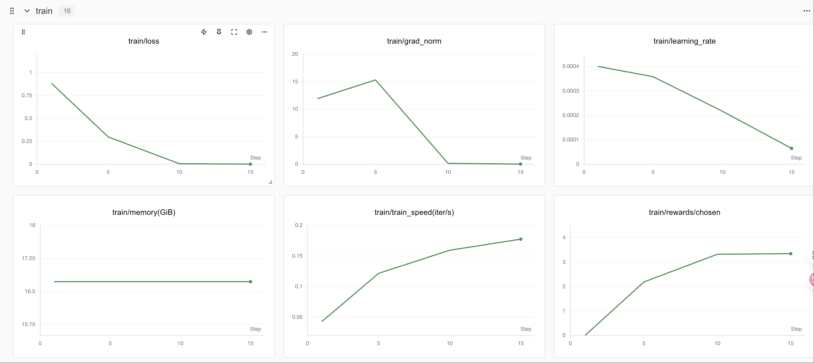Open the train section three-dot menu
Image resolution: width=814 pixels, height=363 pixels.
click(x=807, y=11)
